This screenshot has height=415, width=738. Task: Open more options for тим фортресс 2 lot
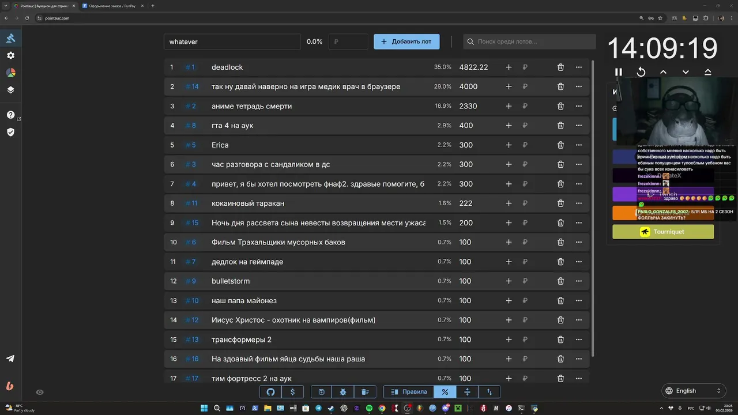(579, 379)
